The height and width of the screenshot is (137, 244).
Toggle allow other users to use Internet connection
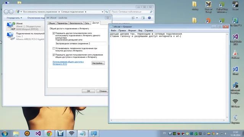[54, 33]
